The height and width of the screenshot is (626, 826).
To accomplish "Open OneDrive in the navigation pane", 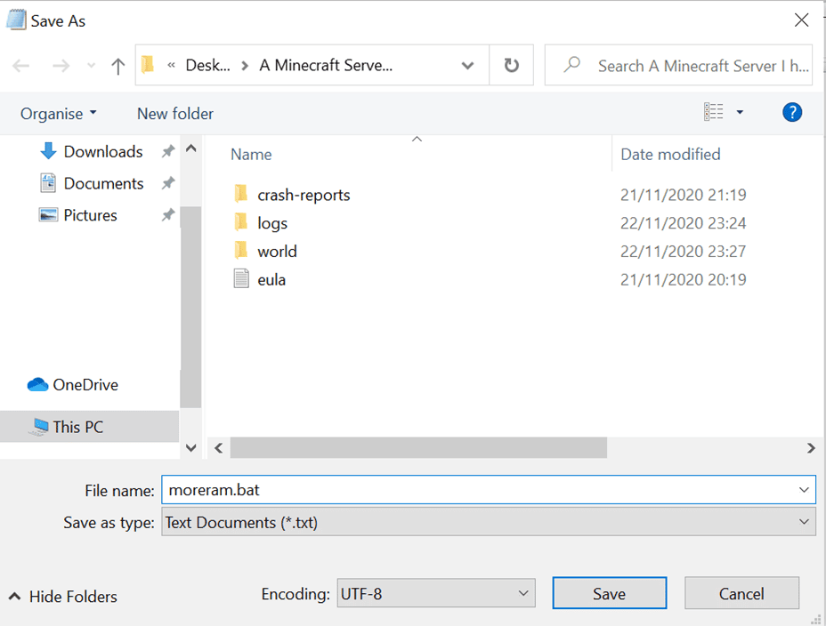I will [85, 385].
